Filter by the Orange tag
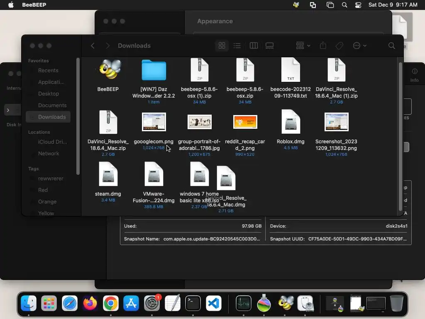Image resolution: width=425 pixels, height=319 pixels. point(47,202)
